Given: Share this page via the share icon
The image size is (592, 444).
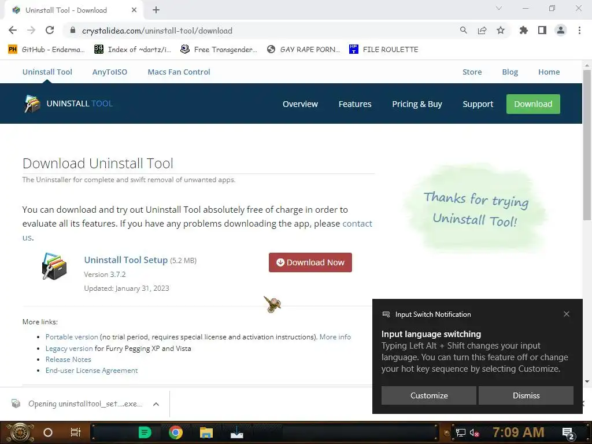Looking at the screenshot, I should (x=482, y=31).
